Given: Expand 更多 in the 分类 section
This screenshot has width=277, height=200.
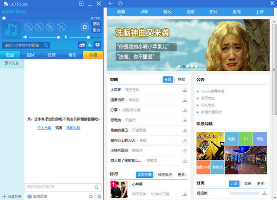Looking at the screenshot, I should (262, 184).
